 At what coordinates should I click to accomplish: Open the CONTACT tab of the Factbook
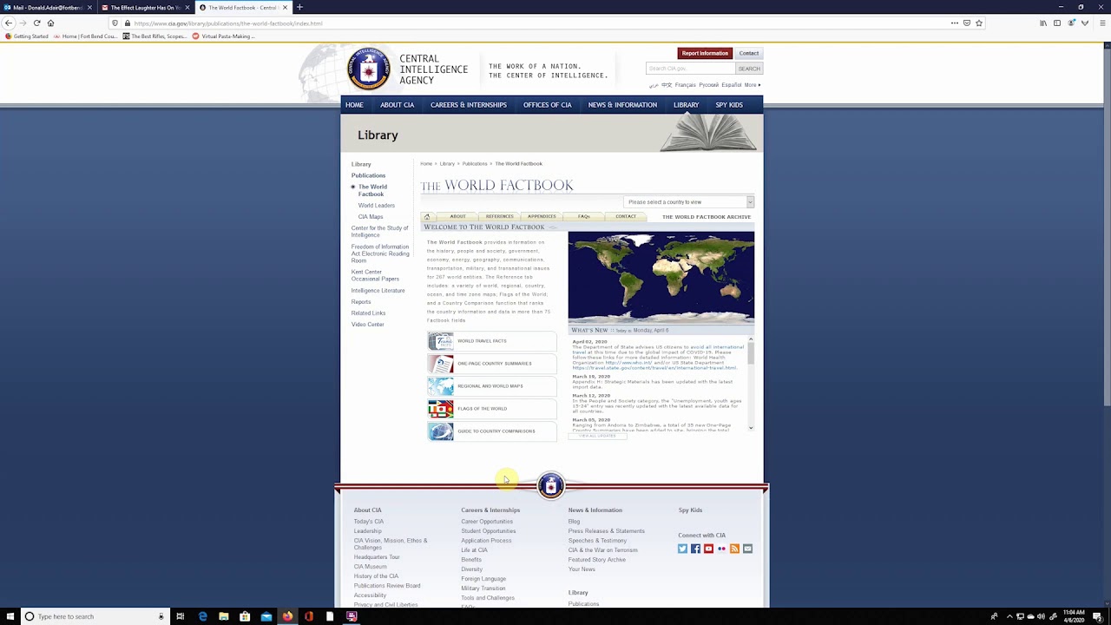click(626, 216)
